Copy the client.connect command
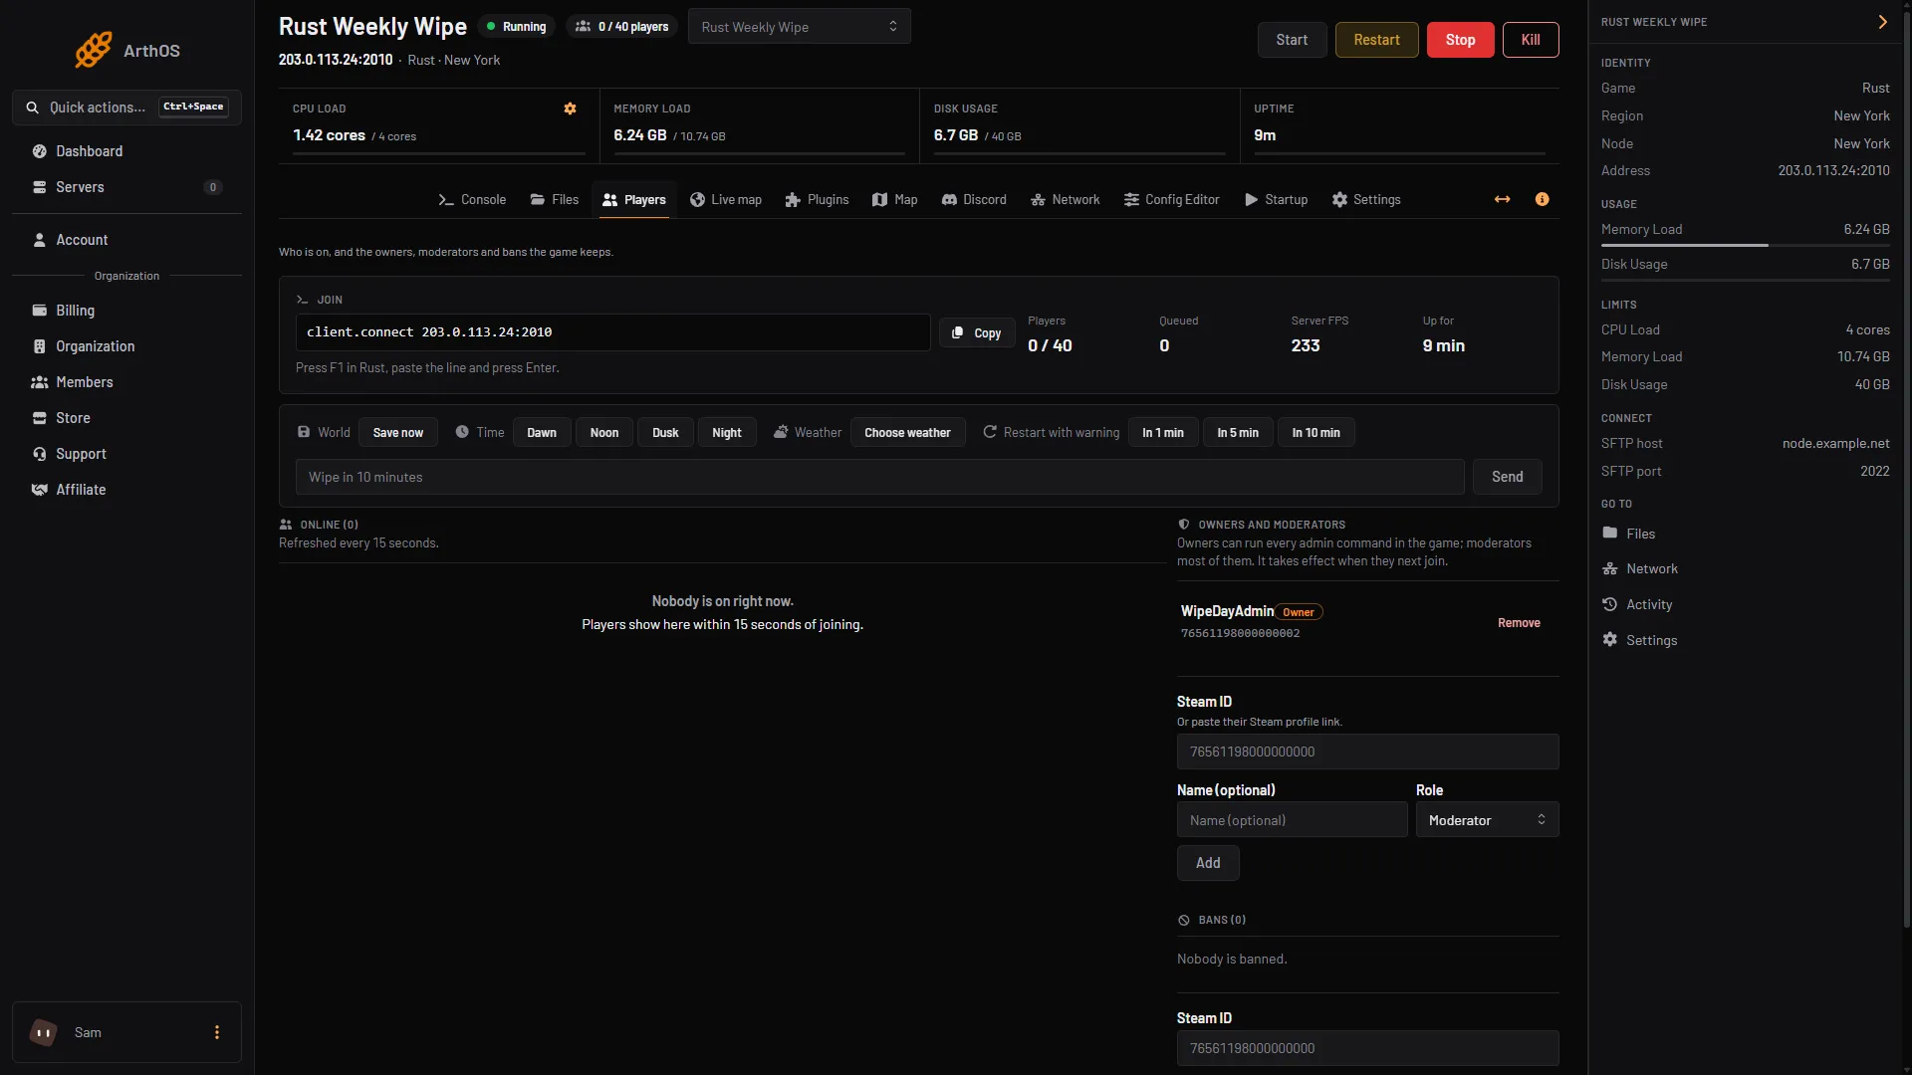Viewport: 1912px width, 1075px height. (x=977, y=333)
